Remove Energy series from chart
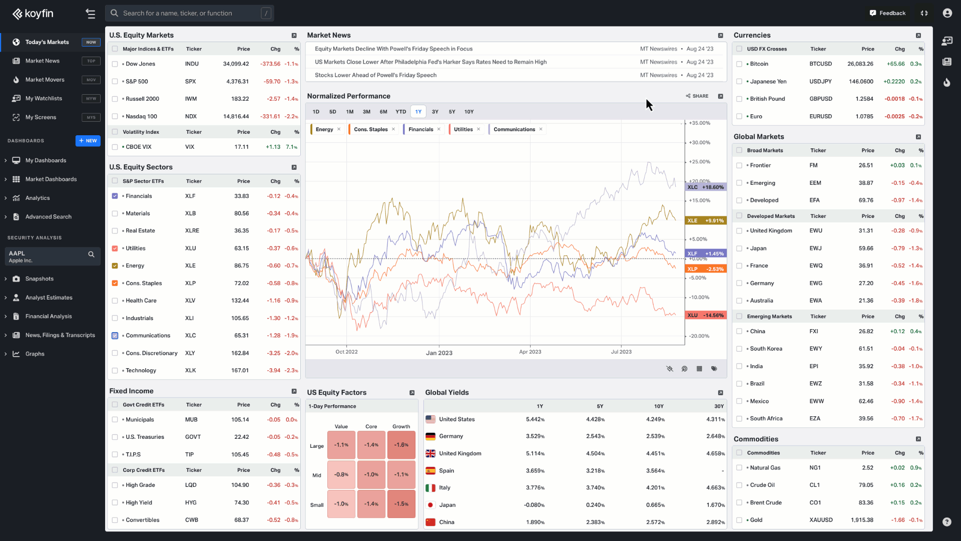961x541 pixels. coord(339,129)
